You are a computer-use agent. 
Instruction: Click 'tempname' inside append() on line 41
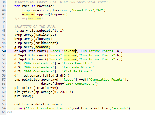tap(58, 14)
